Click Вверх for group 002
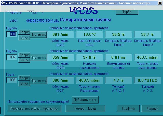This screenshot has height=116, width=163. (x=24, y=55)
